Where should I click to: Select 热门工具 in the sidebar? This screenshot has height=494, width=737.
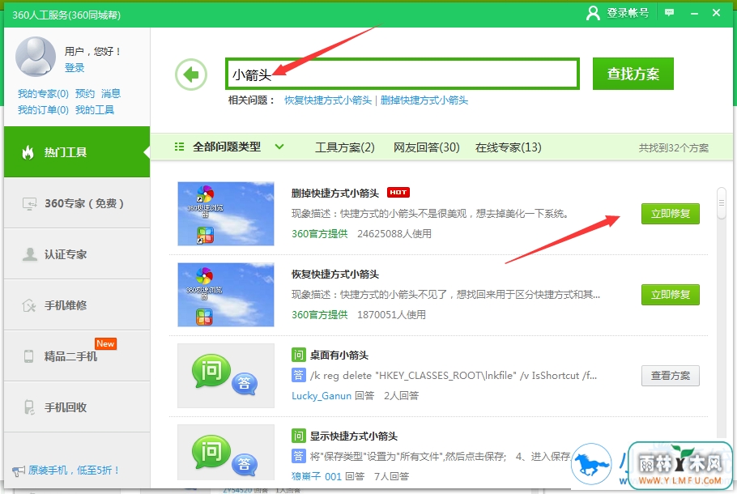pyautogui.click(x=77, y=151)
